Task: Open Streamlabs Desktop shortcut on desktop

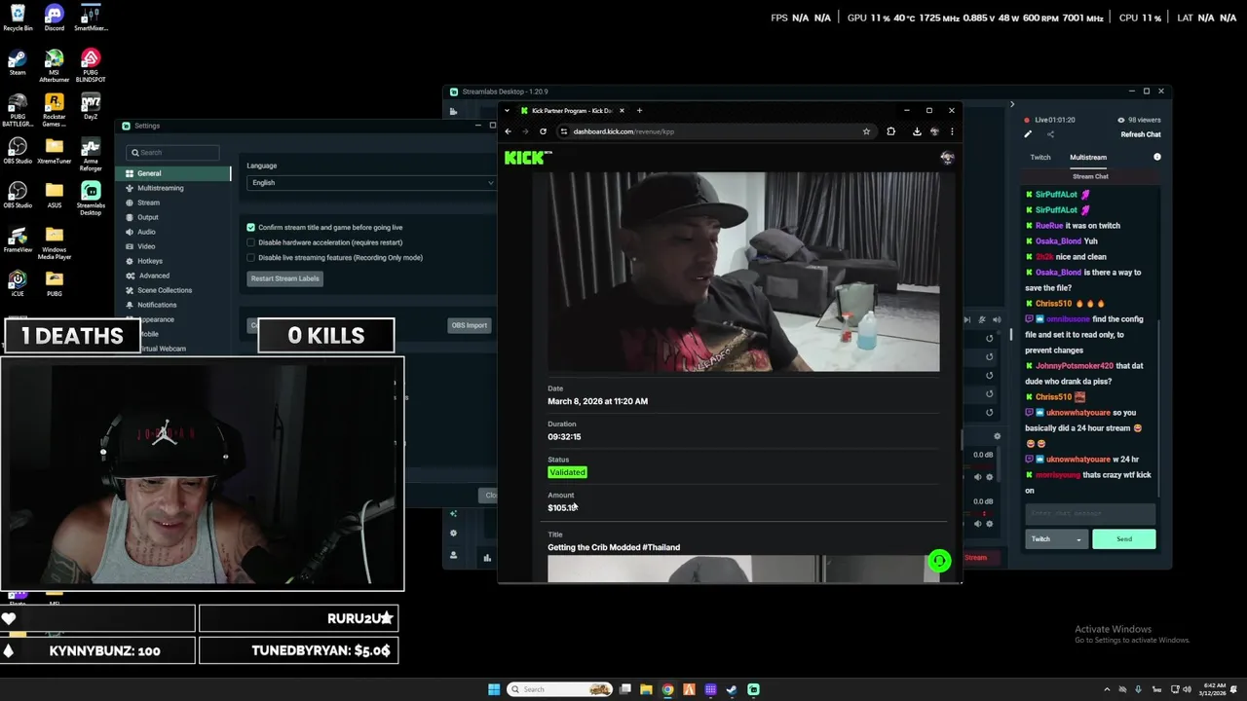Action: [x=91, y=198]
